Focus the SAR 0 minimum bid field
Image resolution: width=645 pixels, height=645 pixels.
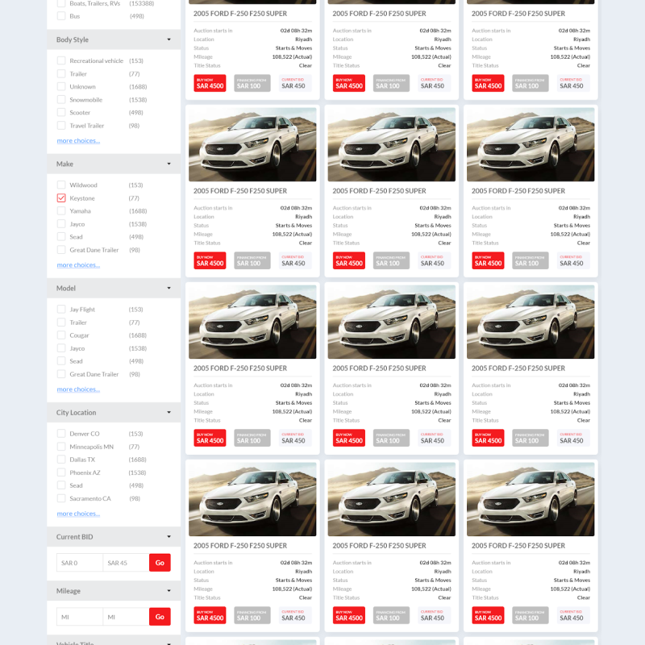click(x=79, y=563)
